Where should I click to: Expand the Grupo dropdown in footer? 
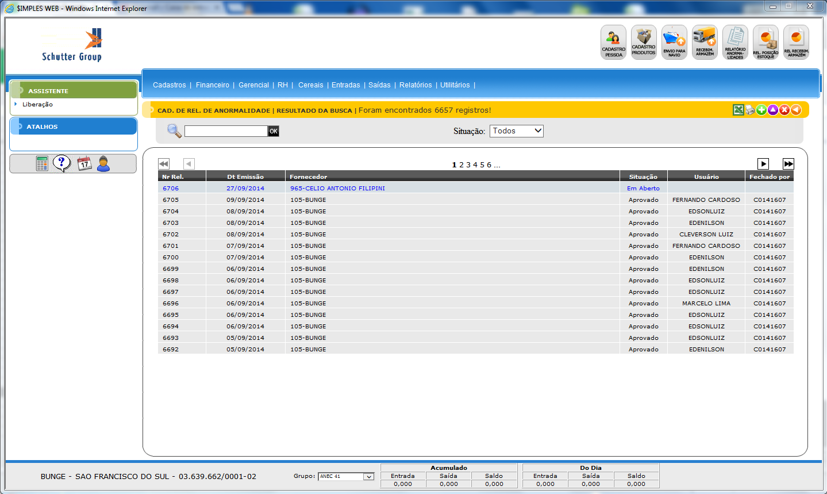(x=368, y=477)
